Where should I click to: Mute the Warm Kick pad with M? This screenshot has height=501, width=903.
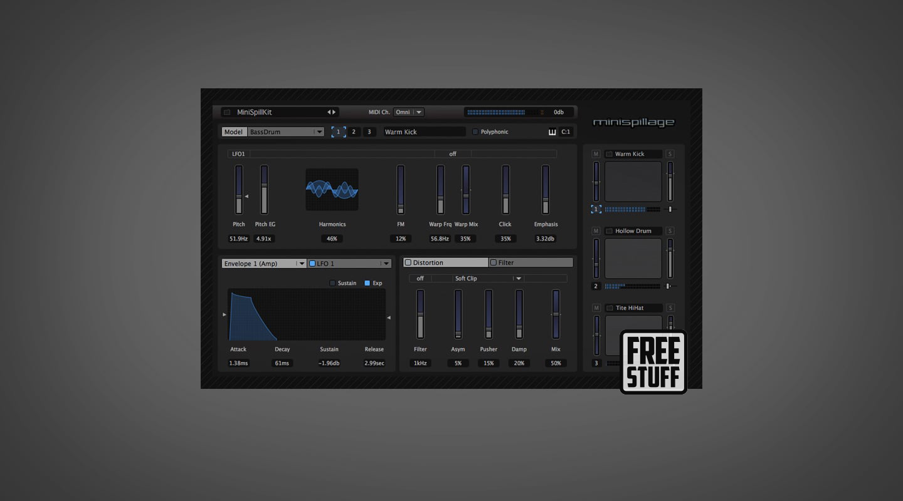(596, 154)
